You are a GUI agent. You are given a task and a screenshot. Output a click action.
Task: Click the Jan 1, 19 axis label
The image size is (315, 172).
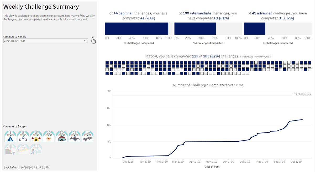(145, 162)
